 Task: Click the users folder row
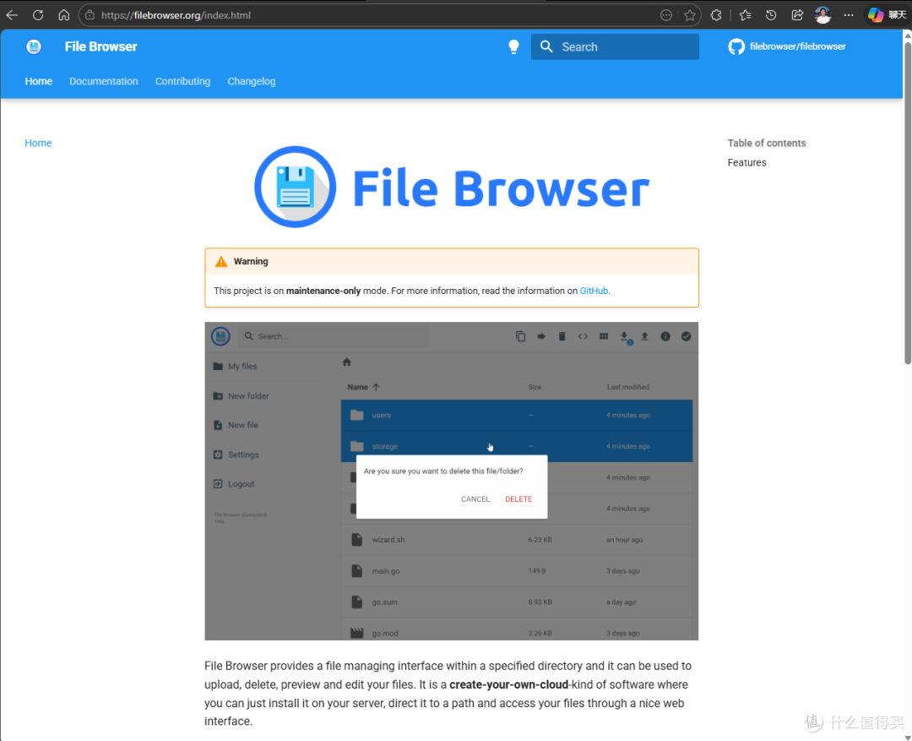tap(517, 415)
